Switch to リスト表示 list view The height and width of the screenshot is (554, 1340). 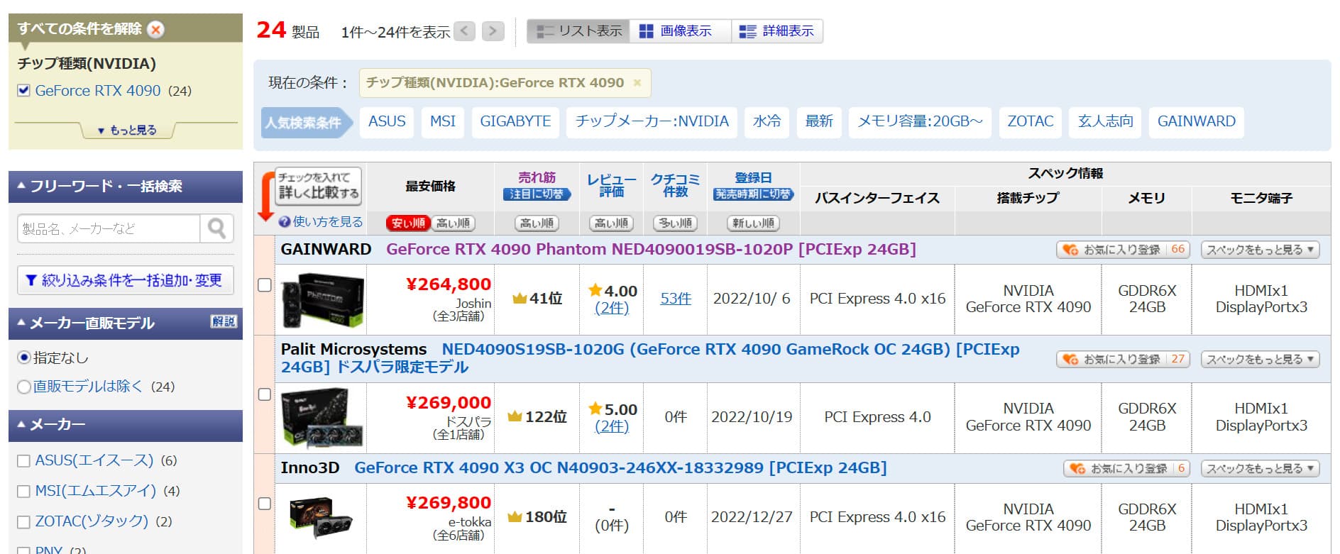[x=578, y=31]
